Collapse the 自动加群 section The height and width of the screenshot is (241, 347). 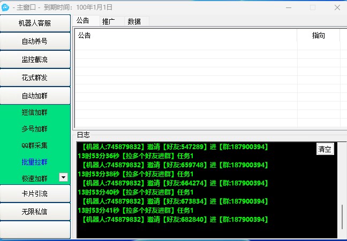click(35, 96)
